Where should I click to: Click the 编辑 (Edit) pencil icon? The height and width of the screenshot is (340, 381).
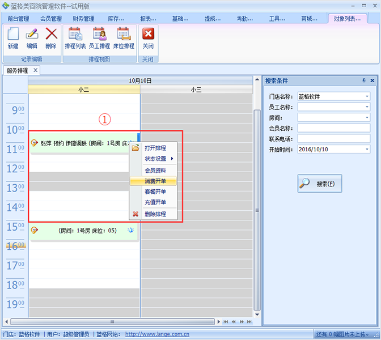coord(32,34)
